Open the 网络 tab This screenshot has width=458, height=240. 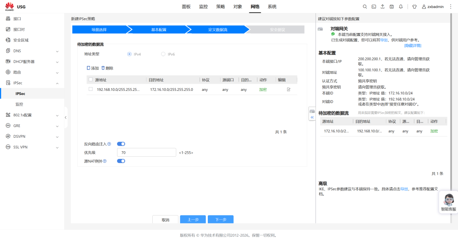point(255,7)
